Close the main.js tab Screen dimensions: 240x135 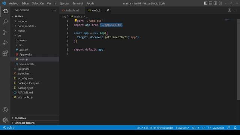point(108,10)
